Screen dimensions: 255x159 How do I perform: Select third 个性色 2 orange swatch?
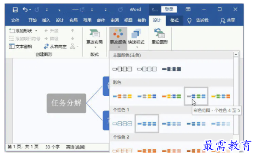point(171,151)
